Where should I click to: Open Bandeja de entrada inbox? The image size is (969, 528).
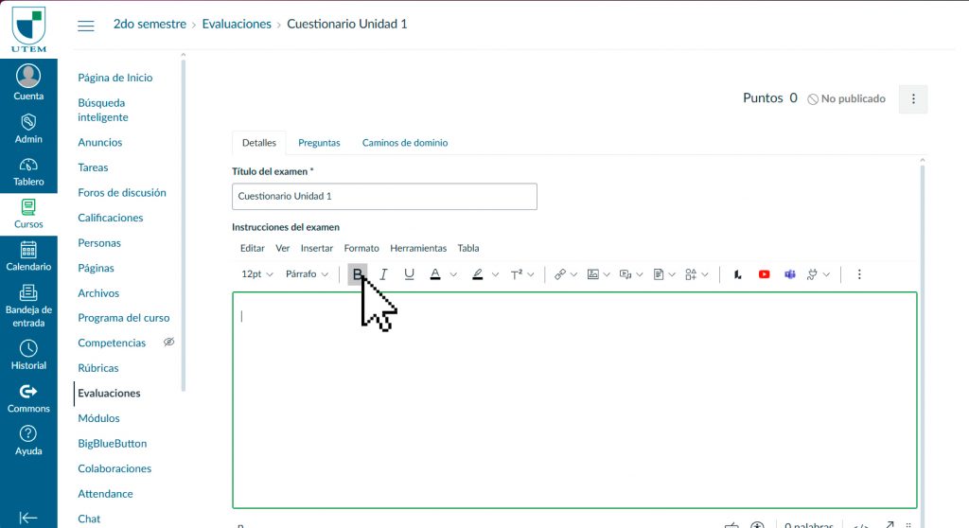[x=28, y=305]
